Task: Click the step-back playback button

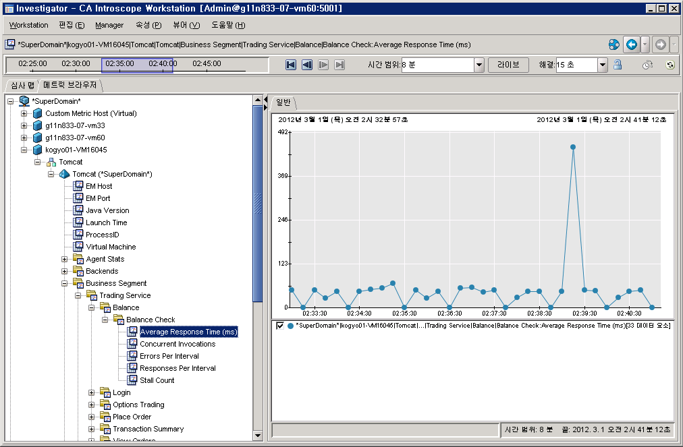Action: click(x=307, y=65)
